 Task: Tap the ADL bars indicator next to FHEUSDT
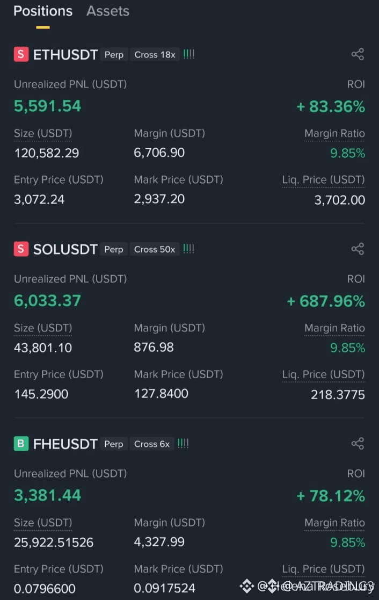click(x=183, y=444)
